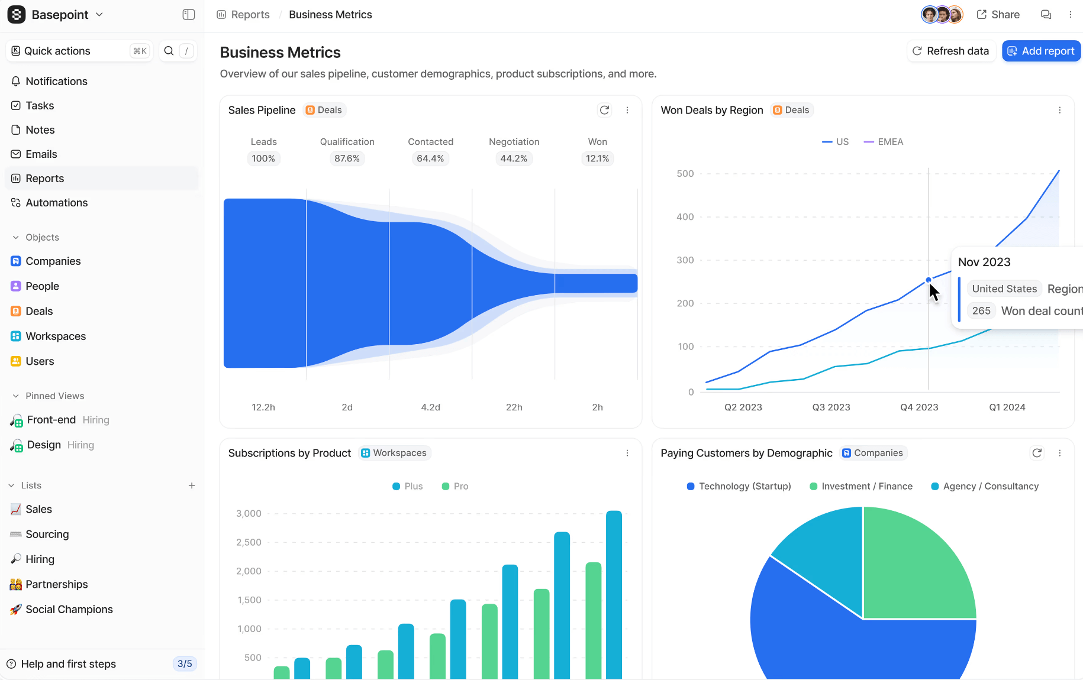The height and width of the screenshot is (680, 1083).
Task: Click the 3/5 progress badge
Action: [185, 664]
